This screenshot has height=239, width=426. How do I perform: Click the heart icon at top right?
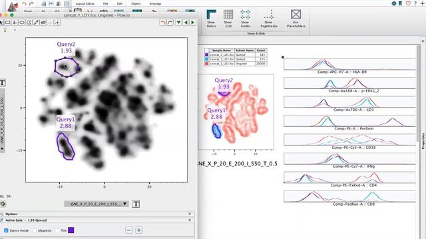[408, 3]
